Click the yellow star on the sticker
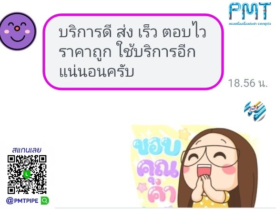Image resolution: width=276 pixels, height=209 pixels. [184, 134]
